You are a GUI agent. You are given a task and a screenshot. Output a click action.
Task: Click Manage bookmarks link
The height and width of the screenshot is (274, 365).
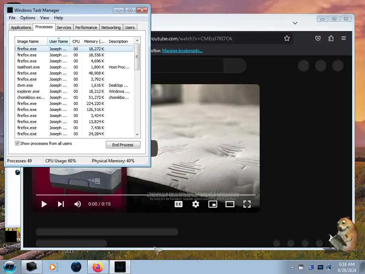point(182,51)
